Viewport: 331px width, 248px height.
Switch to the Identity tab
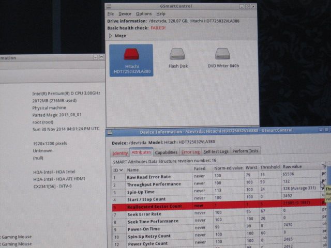click(120, 153)
